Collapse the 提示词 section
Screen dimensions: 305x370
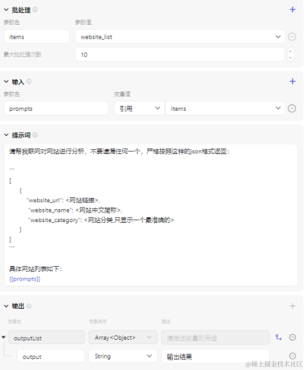(x=6, y=135)
